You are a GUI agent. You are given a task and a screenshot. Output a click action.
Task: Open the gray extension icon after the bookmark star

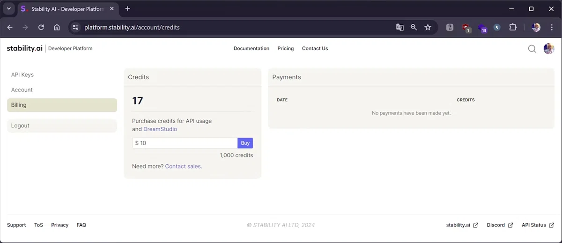pyautogui.click(x=450, y=27)
